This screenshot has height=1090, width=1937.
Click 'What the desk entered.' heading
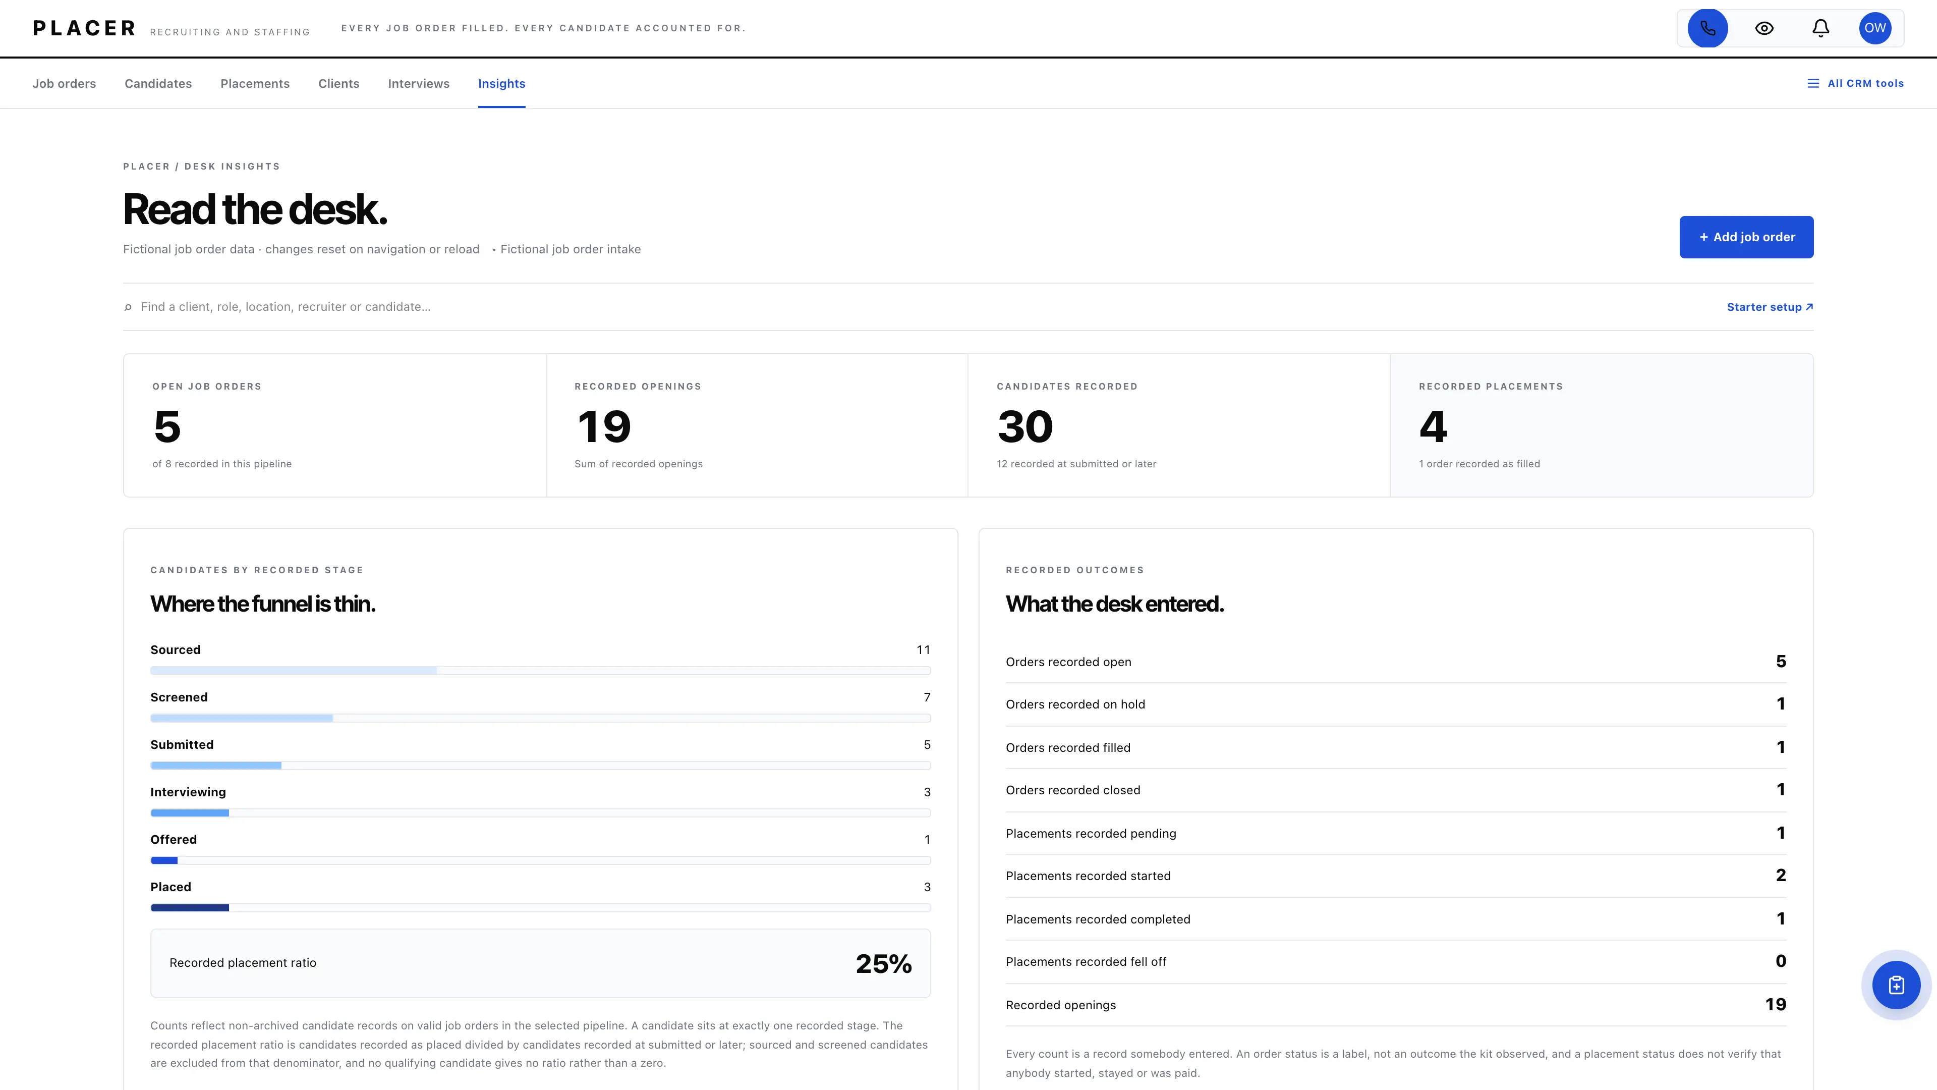point(1114,604)
